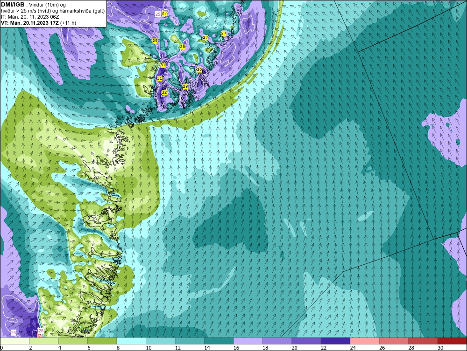This screenshot has width=467, height=351.
Task: Click the light lavender 16–18 m/s legend swatch
Action: [248, 341]
